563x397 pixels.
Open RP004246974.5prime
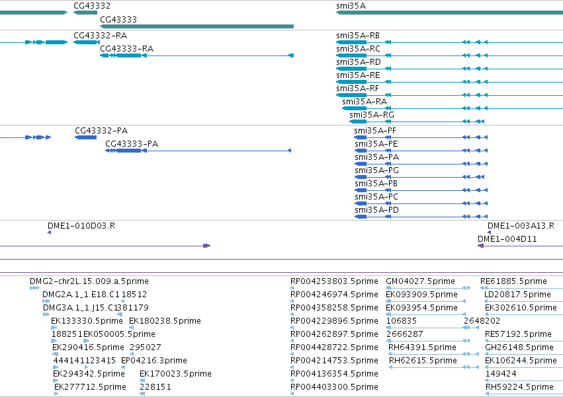[x=334, y=295]
